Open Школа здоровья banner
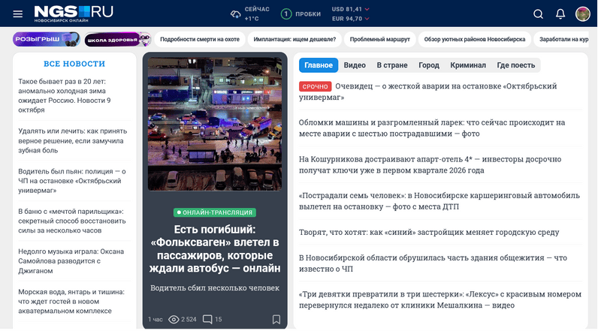601x331 pixels. [x=118, y=39]
